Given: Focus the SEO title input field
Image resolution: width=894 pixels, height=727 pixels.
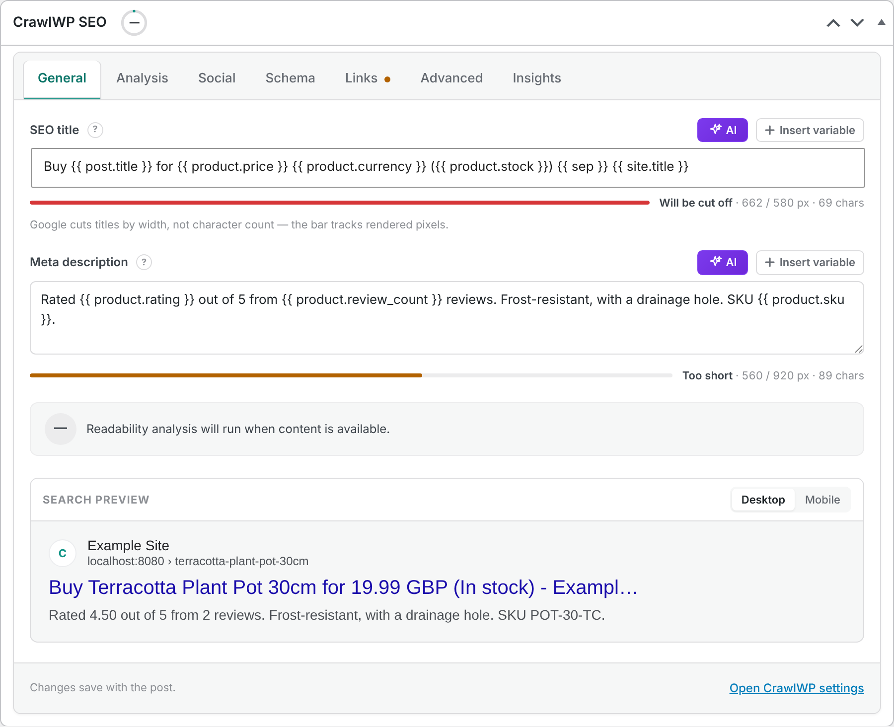Looking at the screenshot, I should click(447, 168).
